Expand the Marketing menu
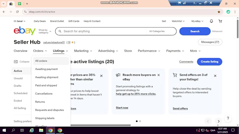 point(83,51)
